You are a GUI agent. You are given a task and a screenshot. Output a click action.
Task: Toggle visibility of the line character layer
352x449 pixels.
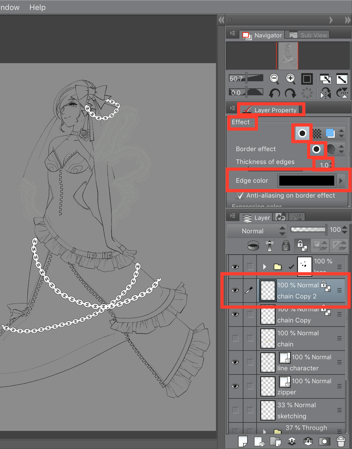tap(235, 362)
